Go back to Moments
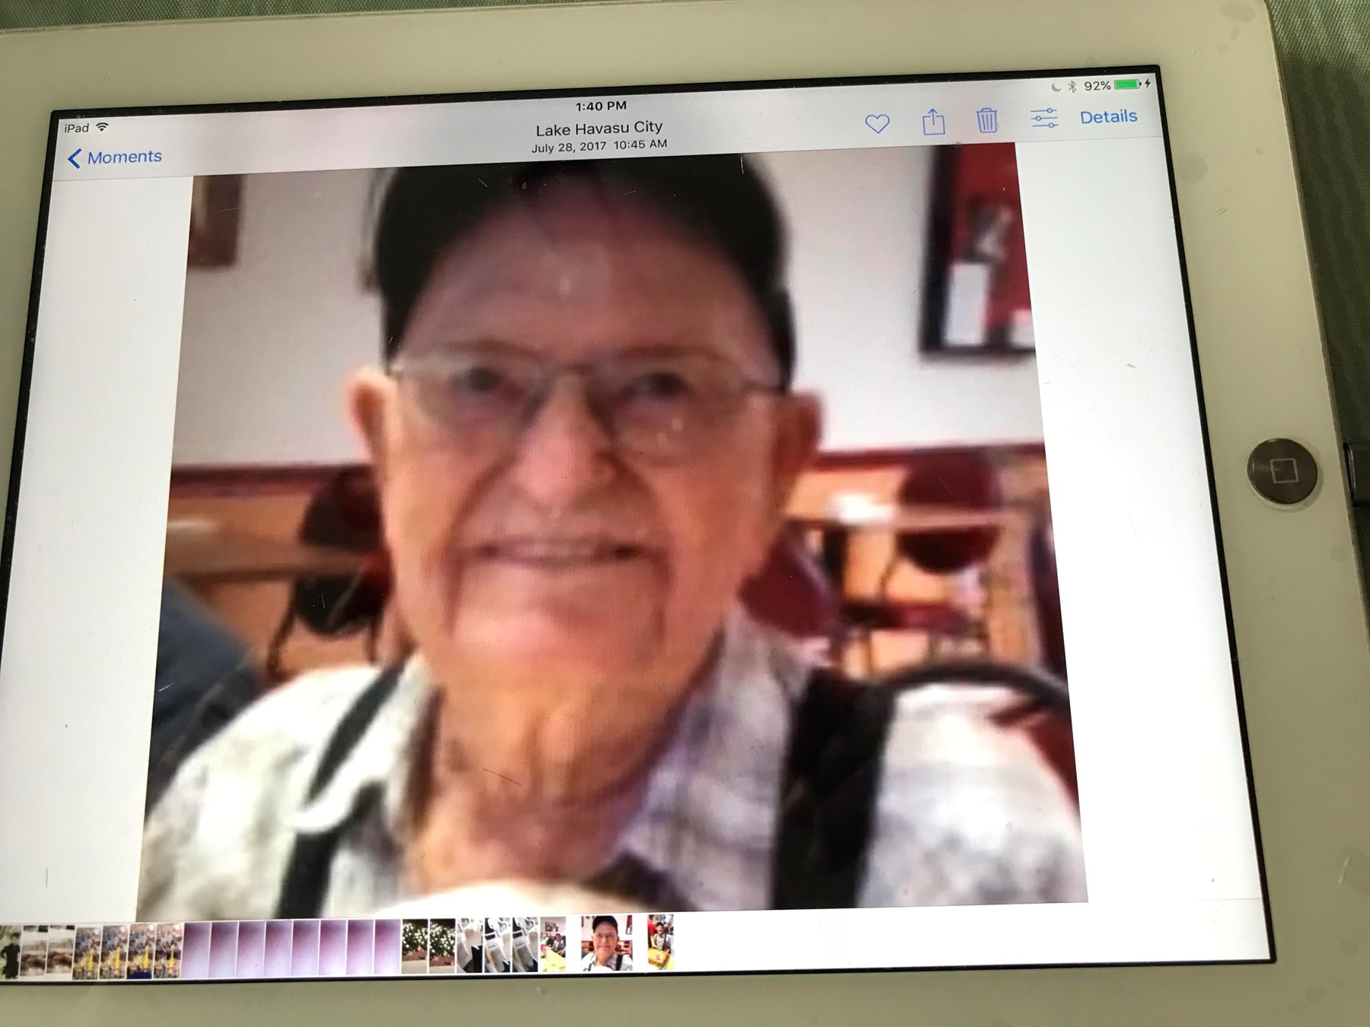The image size is (1370, 1027). (x=115, y=157)
